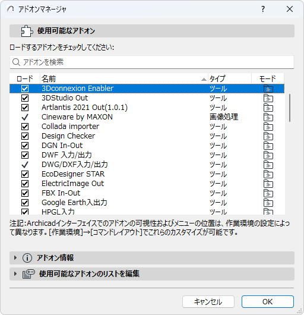Select the EcoDesigner STAR name
The height and width of the screenshot is (315, 304).
pyautogui.click(x=73, y=174)
